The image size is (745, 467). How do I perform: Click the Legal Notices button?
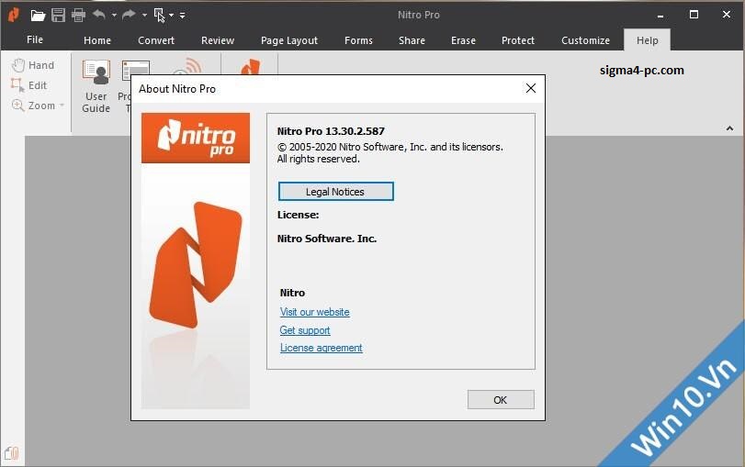coord(335,192)
